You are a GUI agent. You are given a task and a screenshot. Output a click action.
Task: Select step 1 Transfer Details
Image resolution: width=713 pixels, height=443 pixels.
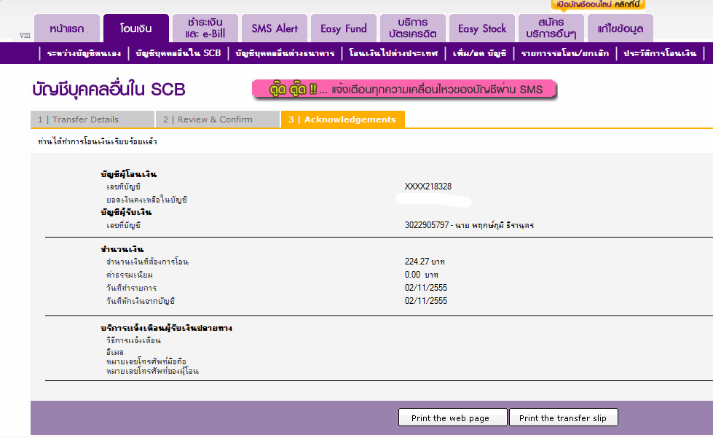pyautogui.click(x=92, y=119)
